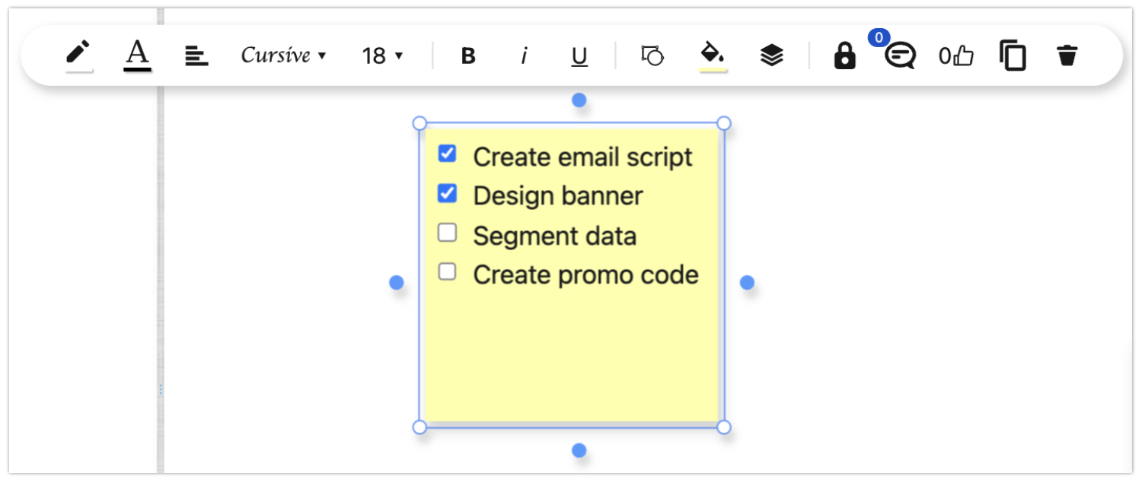
Task: Check the Create promo code checkbox
Action: 447,272
